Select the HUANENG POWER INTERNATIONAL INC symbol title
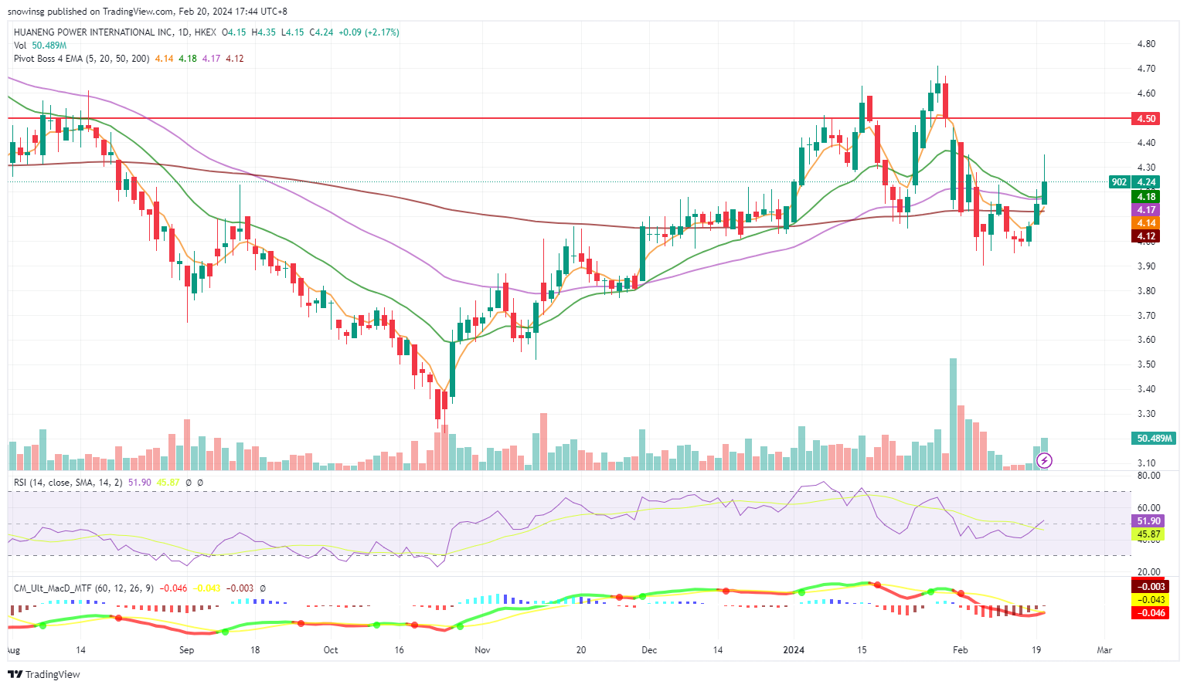1187x688 pixels. (94, 32)
